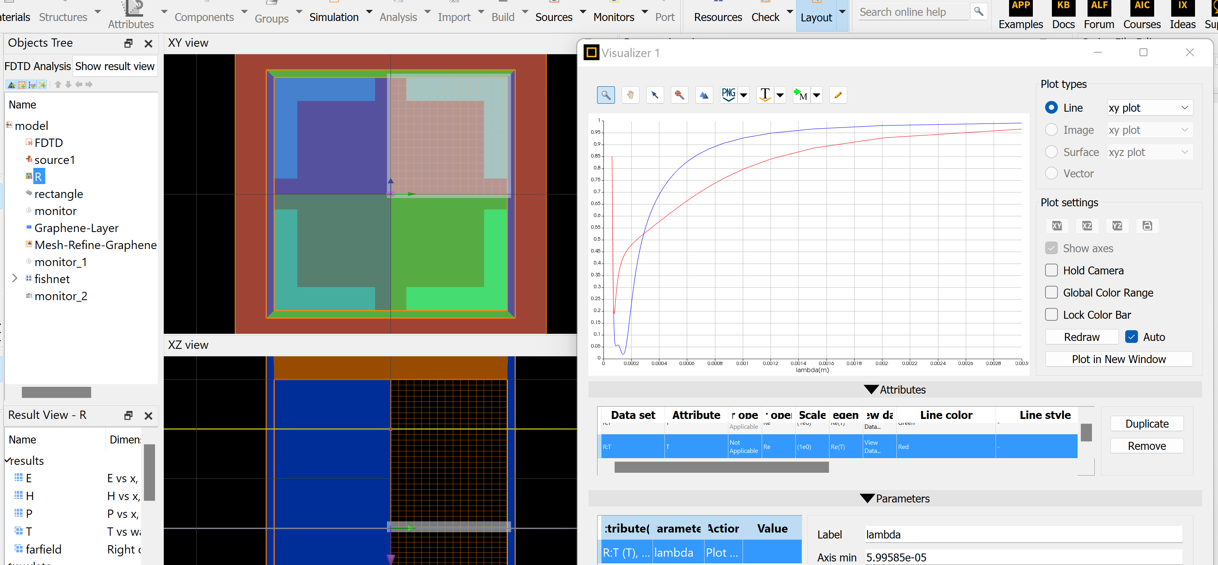
Task: Click the search magnifier button for online help
Action: [x=978, y=11]
